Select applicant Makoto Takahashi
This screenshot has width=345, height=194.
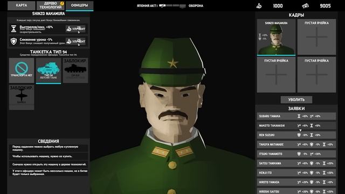pos(296,126)
